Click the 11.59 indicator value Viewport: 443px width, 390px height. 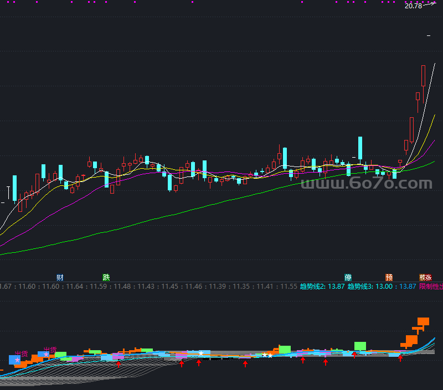coord(99,287)
